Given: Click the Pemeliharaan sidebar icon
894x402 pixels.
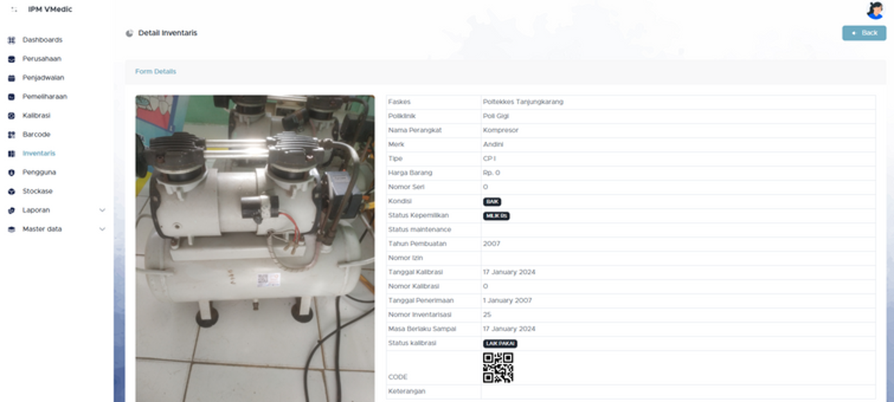Looking at the screenshot, I should pyautogui.click(x=11, y=97).
